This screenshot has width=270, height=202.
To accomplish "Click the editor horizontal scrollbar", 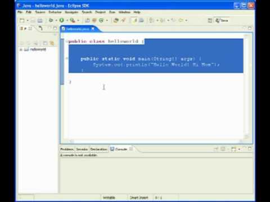I will [x=156, y=141].
